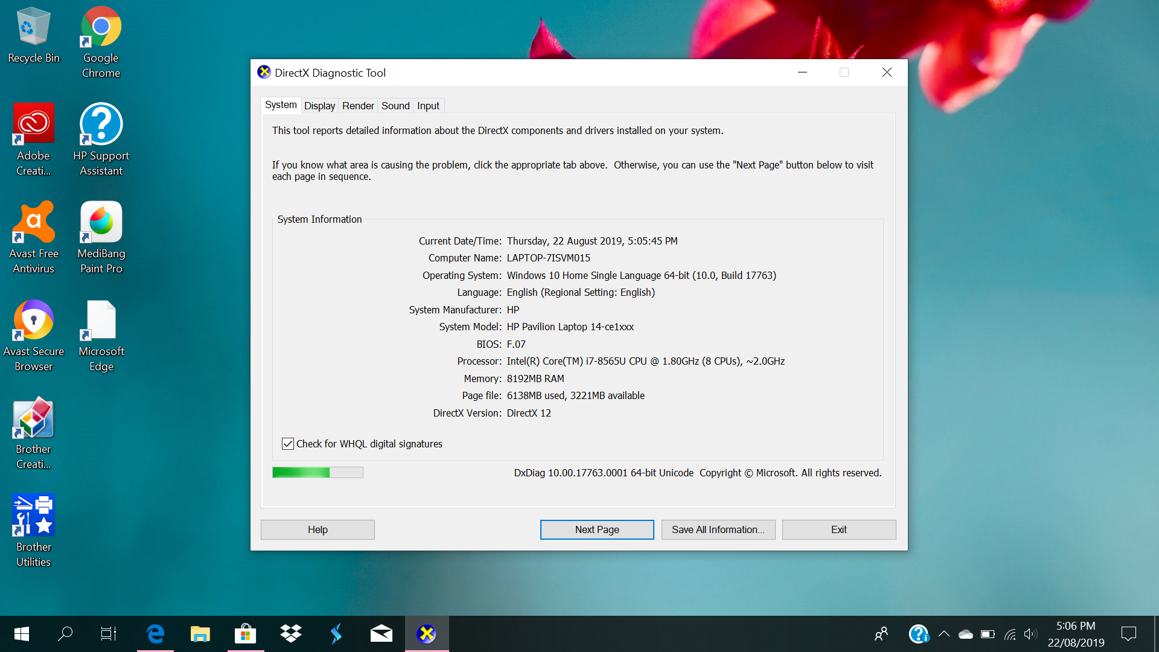
Task: Open Adobe Creative Cloud desktop shortcut
Action: point(34,140)
